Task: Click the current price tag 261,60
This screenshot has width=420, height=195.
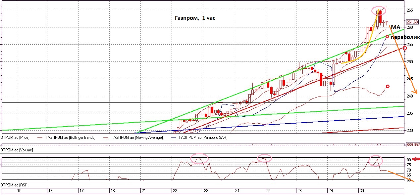Action: [x=412, y=22]
